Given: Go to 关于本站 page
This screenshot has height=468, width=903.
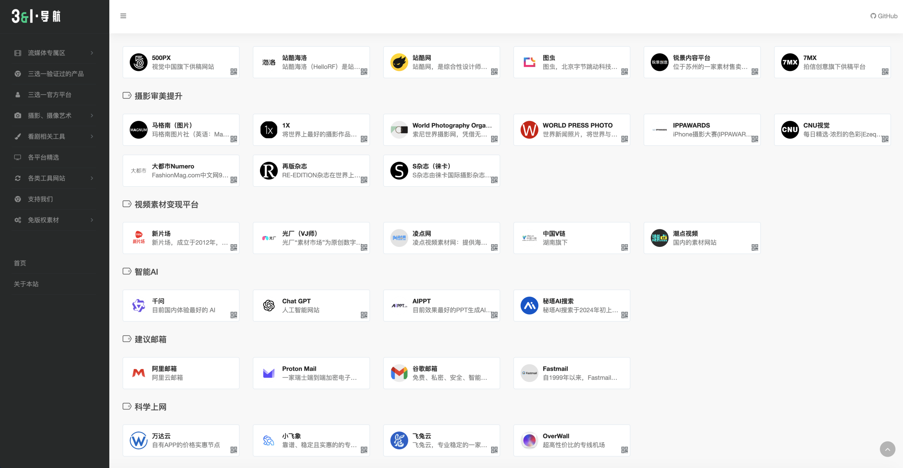Looking at the screenshot, I should (26, 284).
